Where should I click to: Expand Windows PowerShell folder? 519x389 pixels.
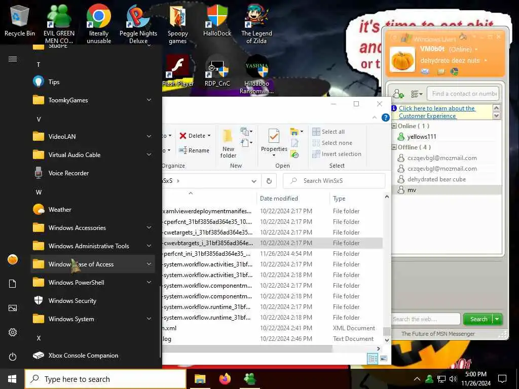pos(93,283)
